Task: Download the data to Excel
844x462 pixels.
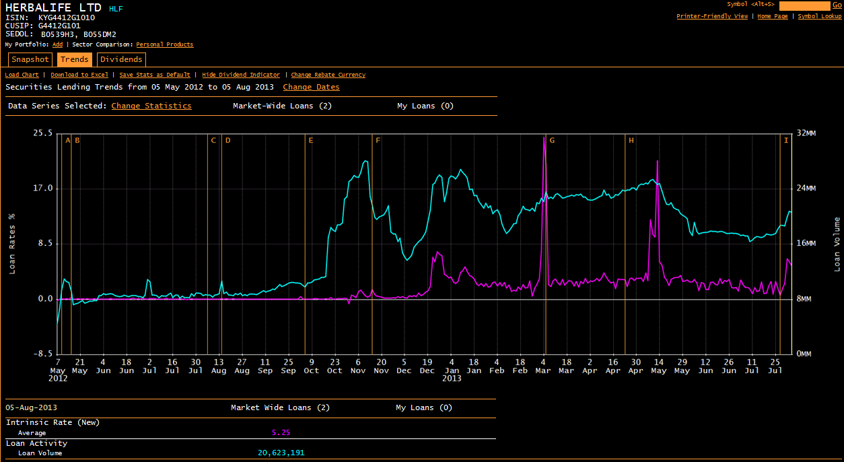Action: 79,75
